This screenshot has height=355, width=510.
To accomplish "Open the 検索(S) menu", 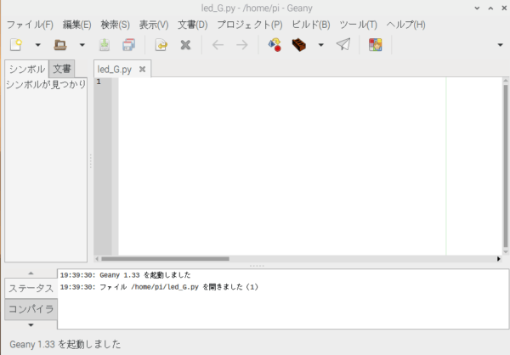I will coord(115,25).
